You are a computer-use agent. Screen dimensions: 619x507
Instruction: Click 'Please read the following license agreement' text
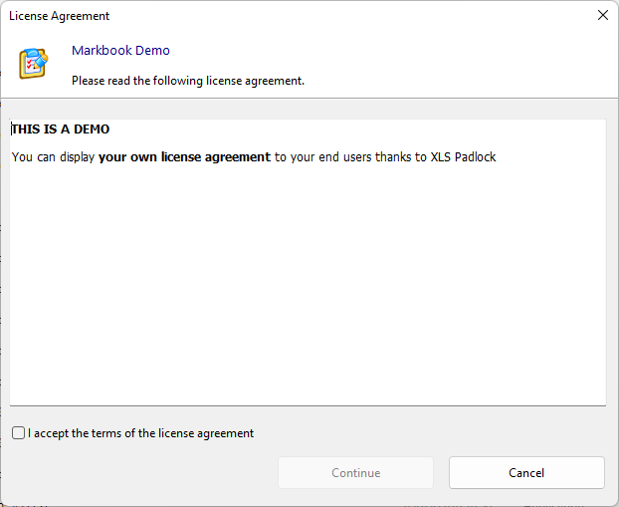[x=187, y=81]
